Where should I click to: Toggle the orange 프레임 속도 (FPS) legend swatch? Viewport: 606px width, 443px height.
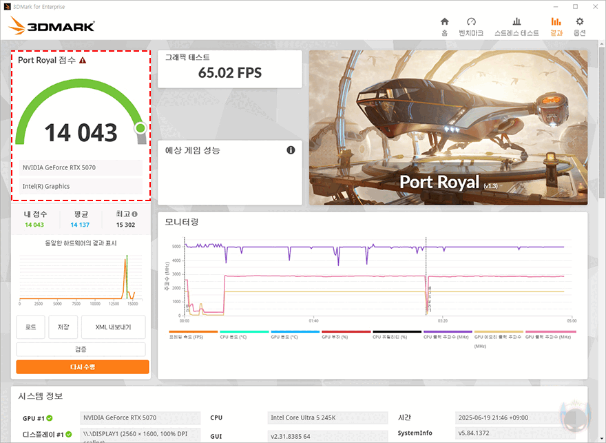194,331
